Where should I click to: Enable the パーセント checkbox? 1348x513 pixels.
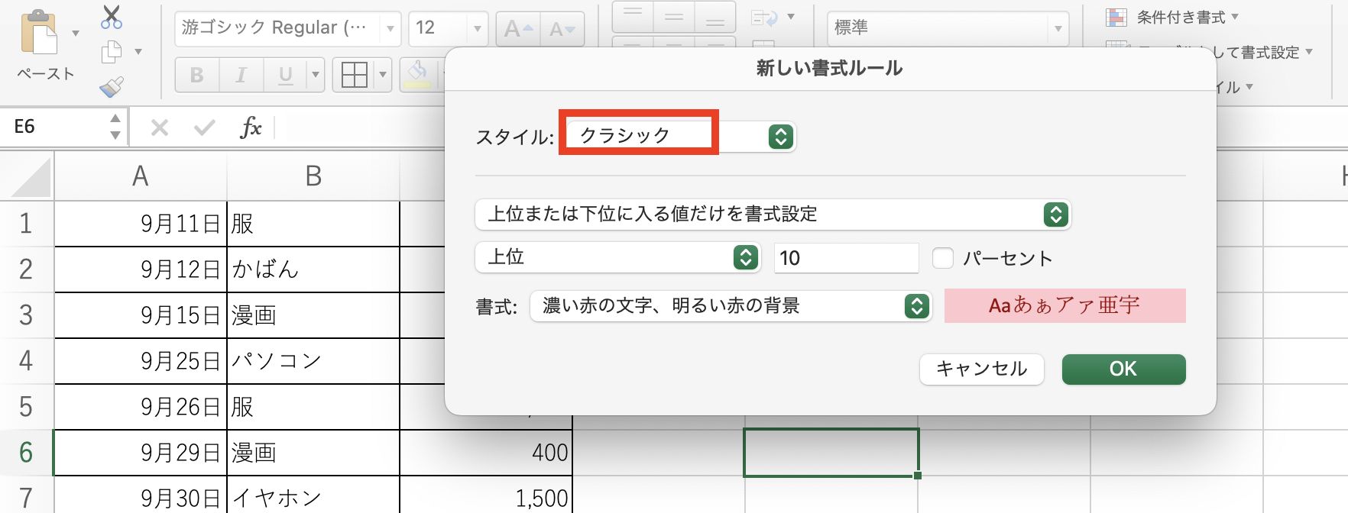point(943,258)
